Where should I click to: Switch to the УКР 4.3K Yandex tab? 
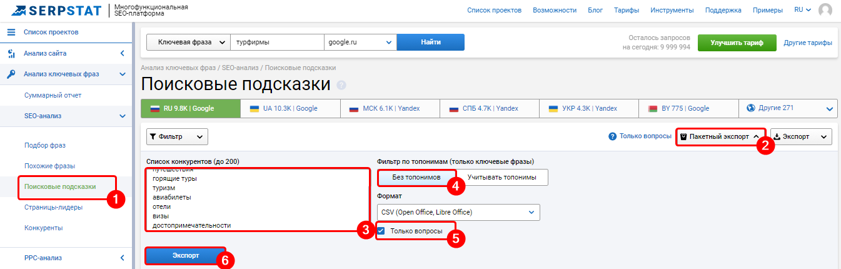tap(589, 108)
